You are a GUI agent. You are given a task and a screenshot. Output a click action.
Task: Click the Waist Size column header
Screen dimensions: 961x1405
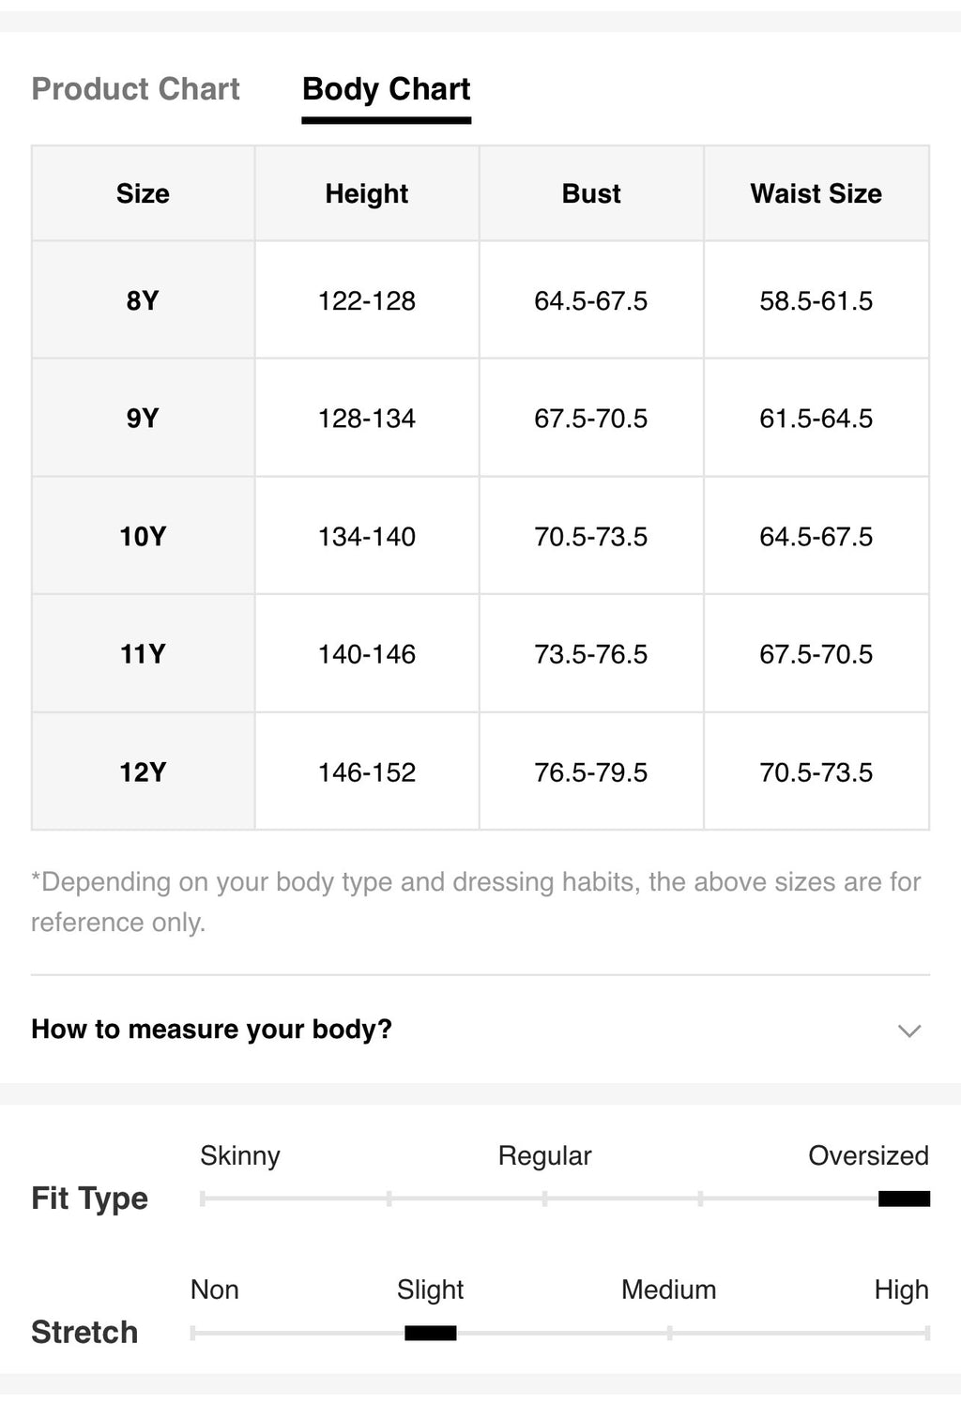pyautogui.click(x=816, y=193)
